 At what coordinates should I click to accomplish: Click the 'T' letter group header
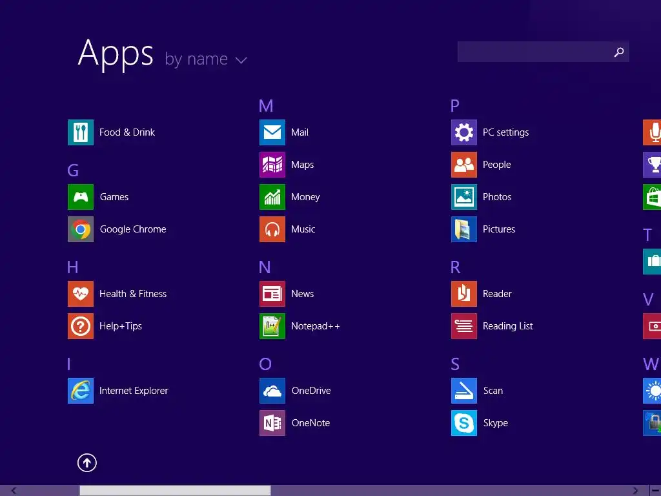click(x=647, y=235)
